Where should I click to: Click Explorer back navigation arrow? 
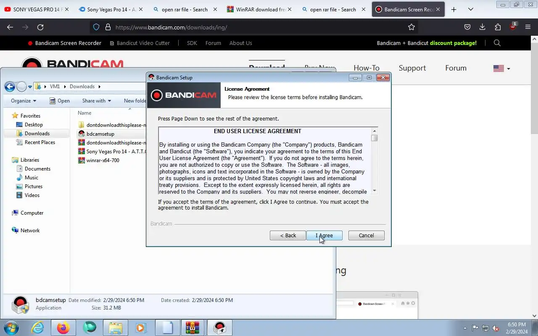(x=10, y=87)
